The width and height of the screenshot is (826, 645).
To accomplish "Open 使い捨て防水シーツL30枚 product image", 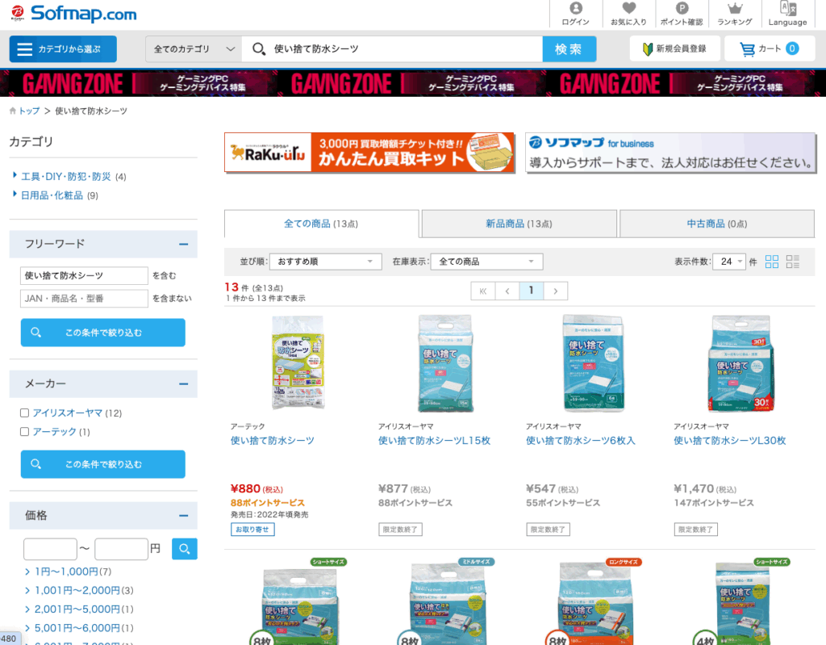I will 740,362.
